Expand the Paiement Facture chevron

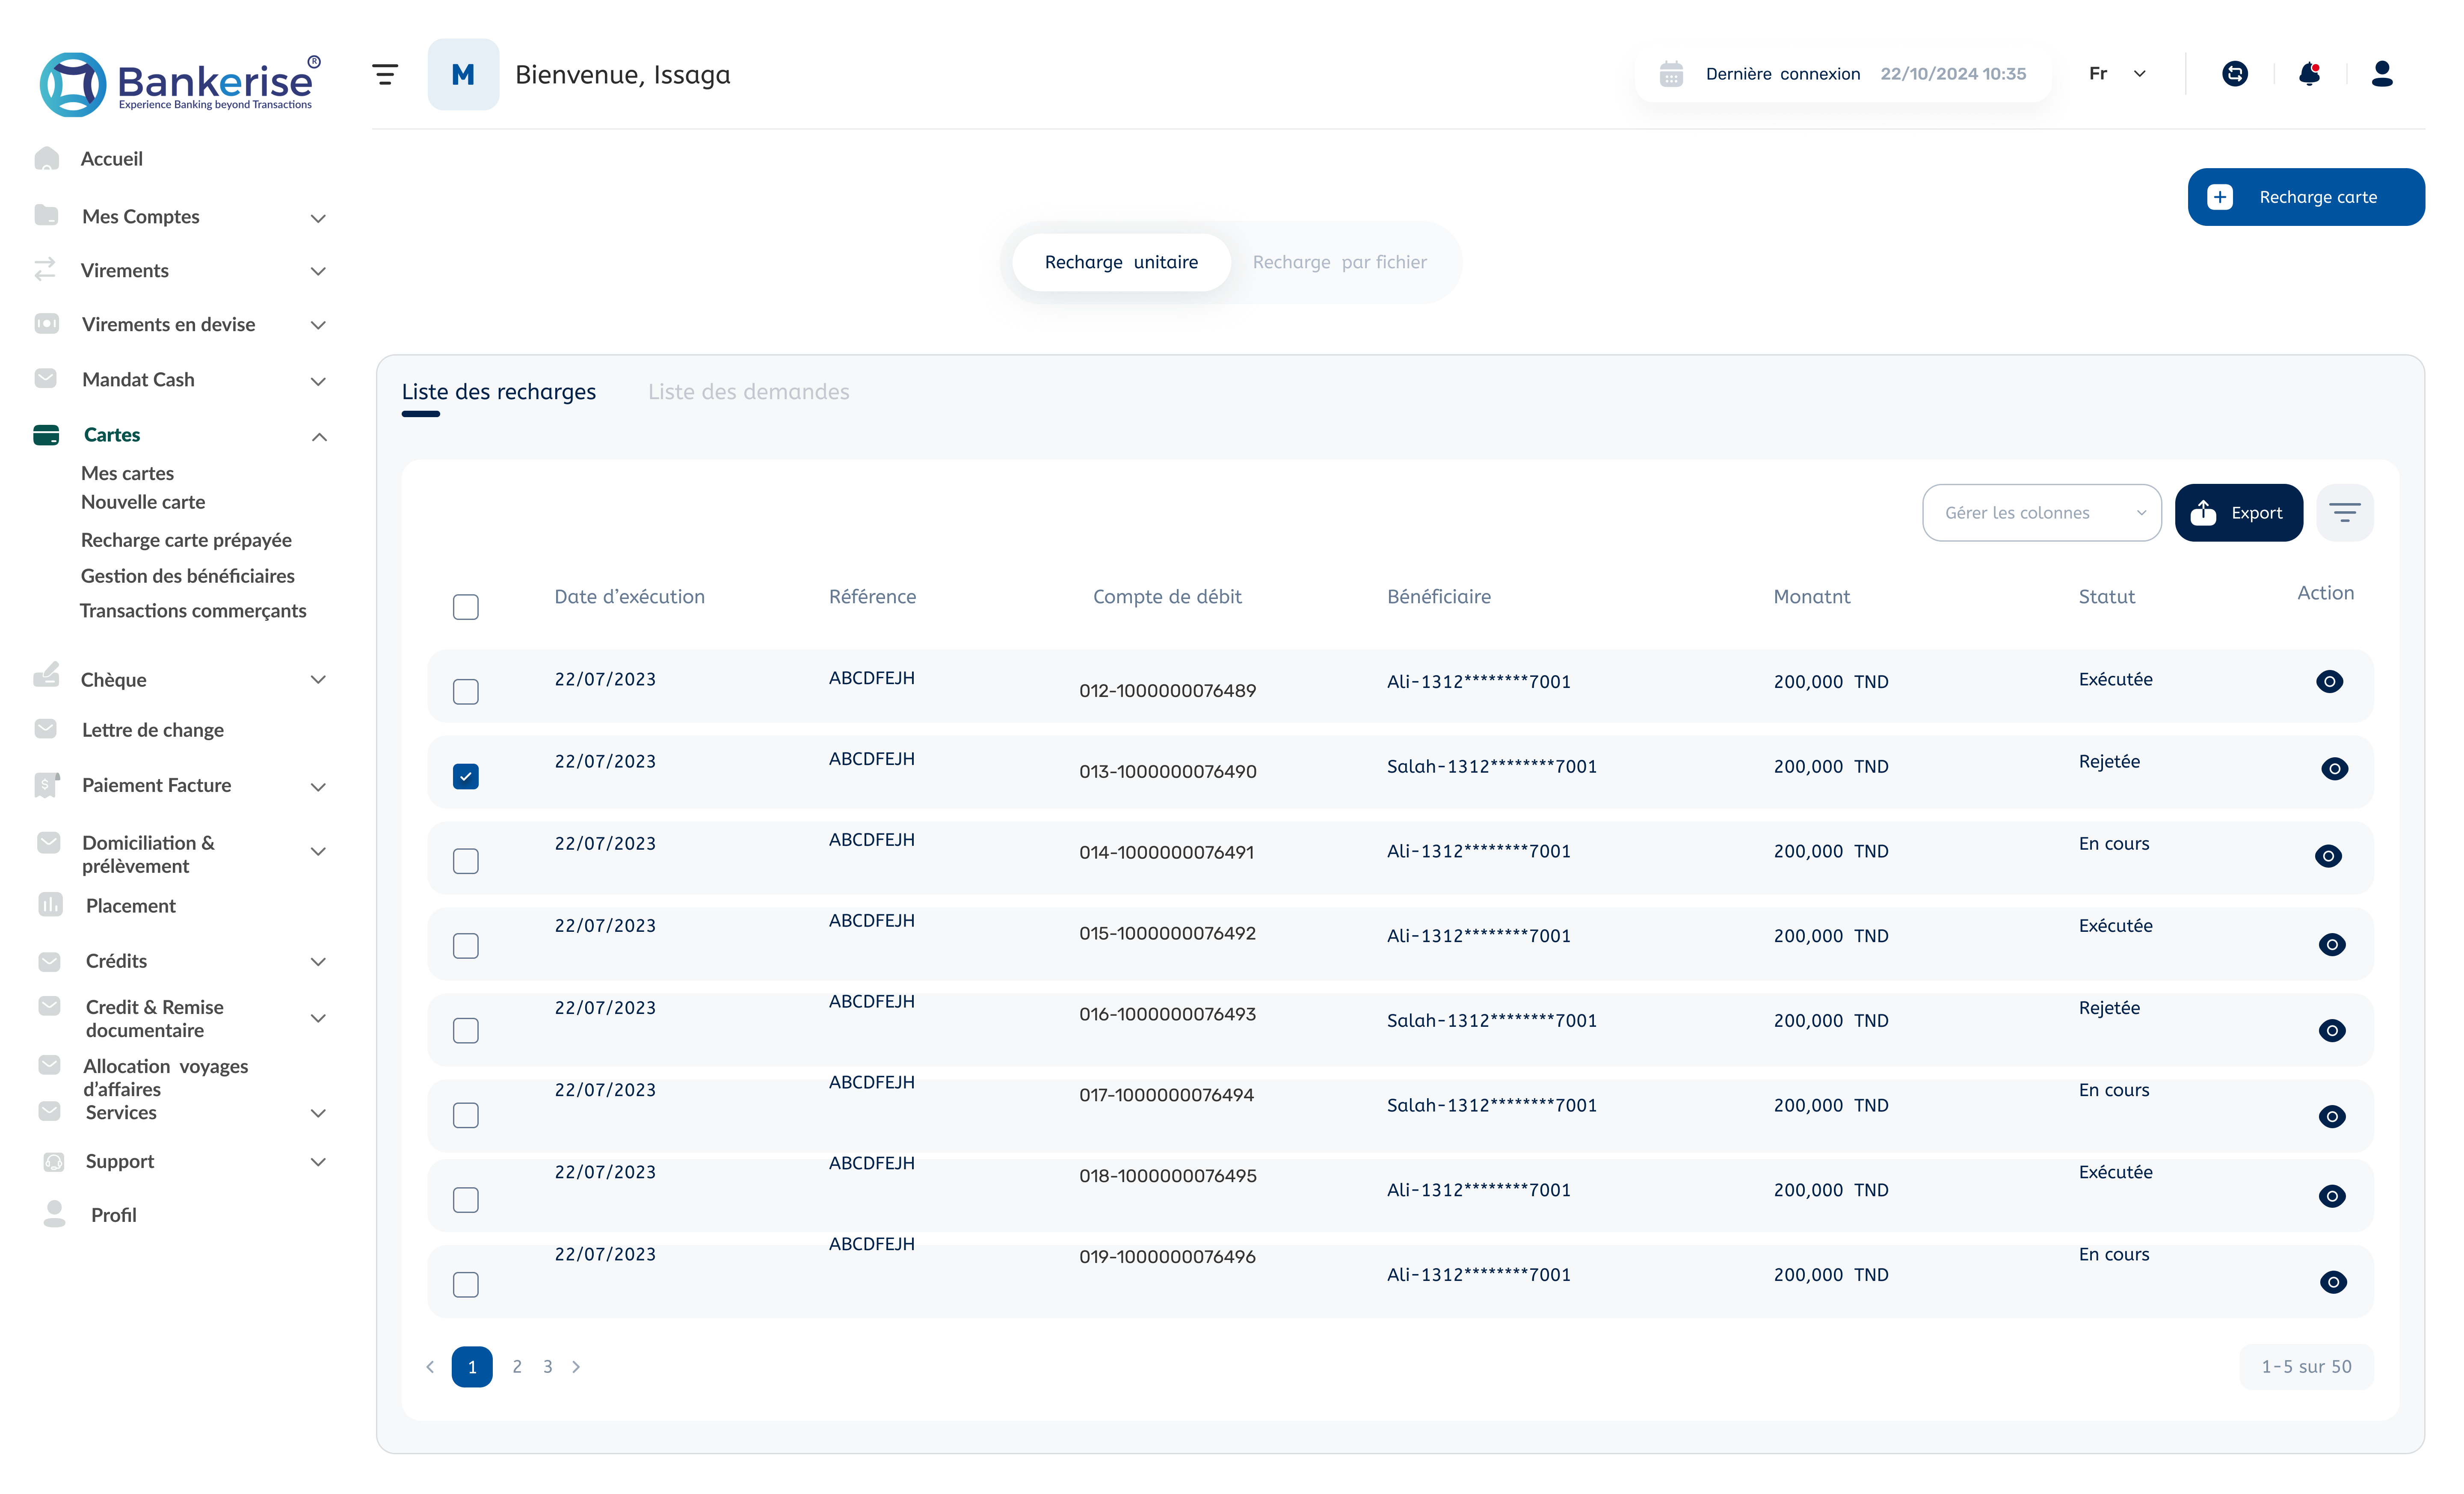(x=318, y=787)
